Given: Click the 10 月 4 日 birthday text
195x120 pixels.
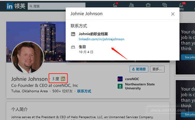Looking at the screenshot, I should point(86,52).
